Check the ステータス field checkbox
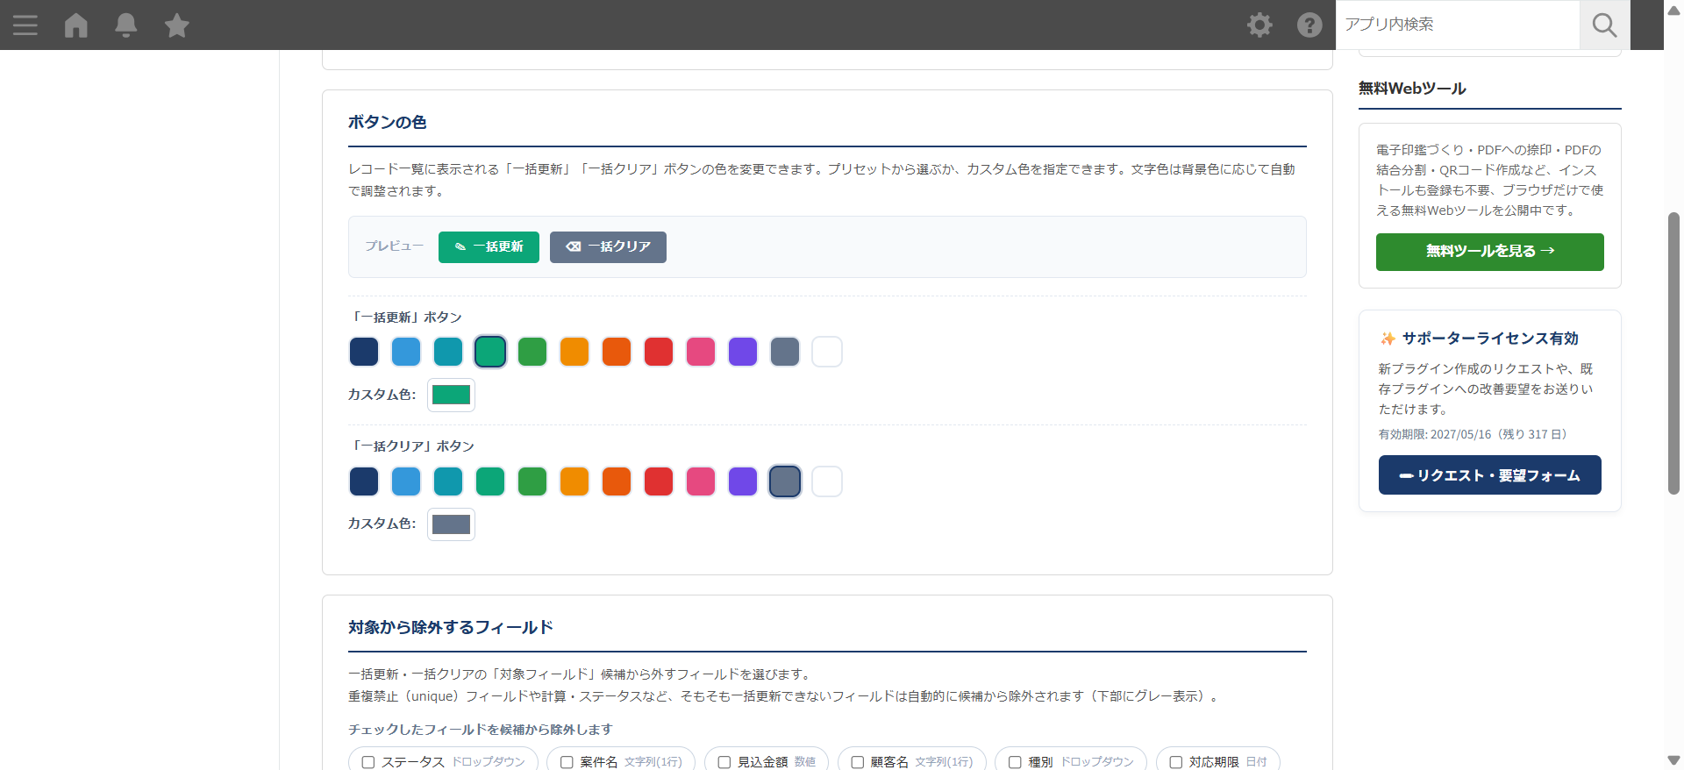The height and width of the screenshot is (770, 1684). point(368,762)
